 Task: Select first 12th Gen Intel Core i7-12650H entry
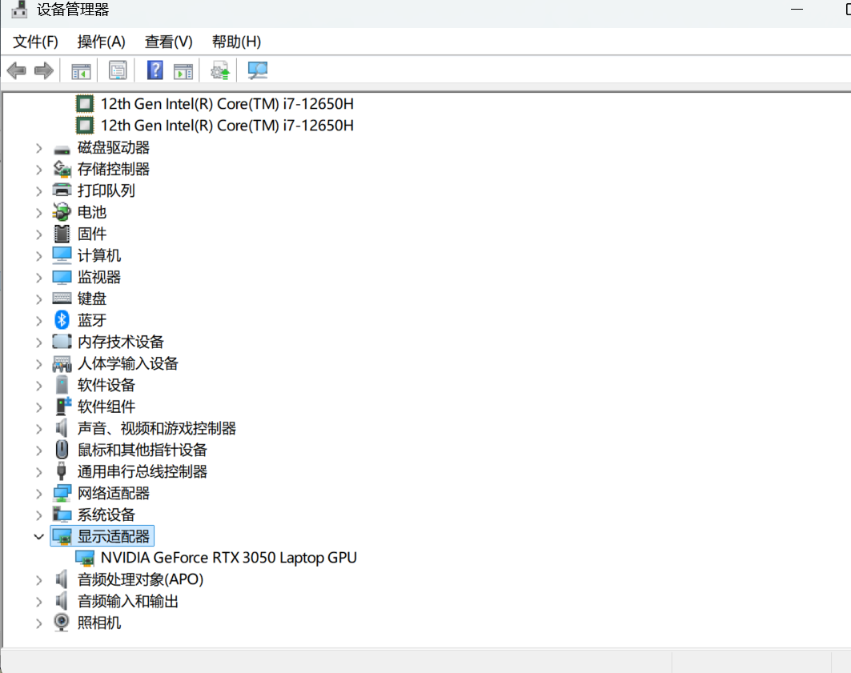pos(227,103)
